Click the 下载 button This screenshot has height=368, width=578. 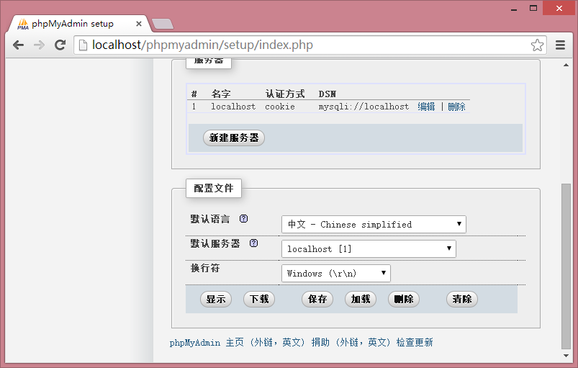pos(259,299)
